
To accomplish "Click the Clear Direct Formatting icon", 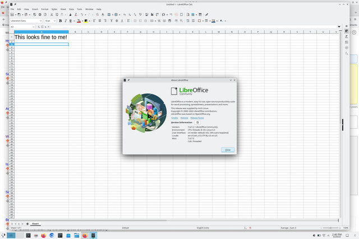I will (76, 15).
